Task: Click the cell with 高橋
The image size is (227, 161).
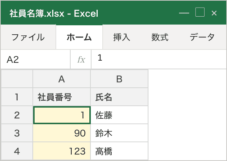Action: tap(119, 151)
